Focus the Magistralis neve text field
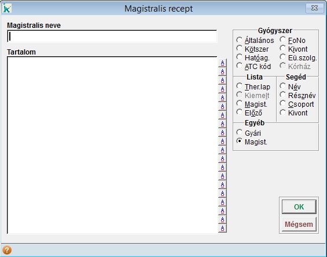Viewport: 327px width, 257px height. [112, 37]
